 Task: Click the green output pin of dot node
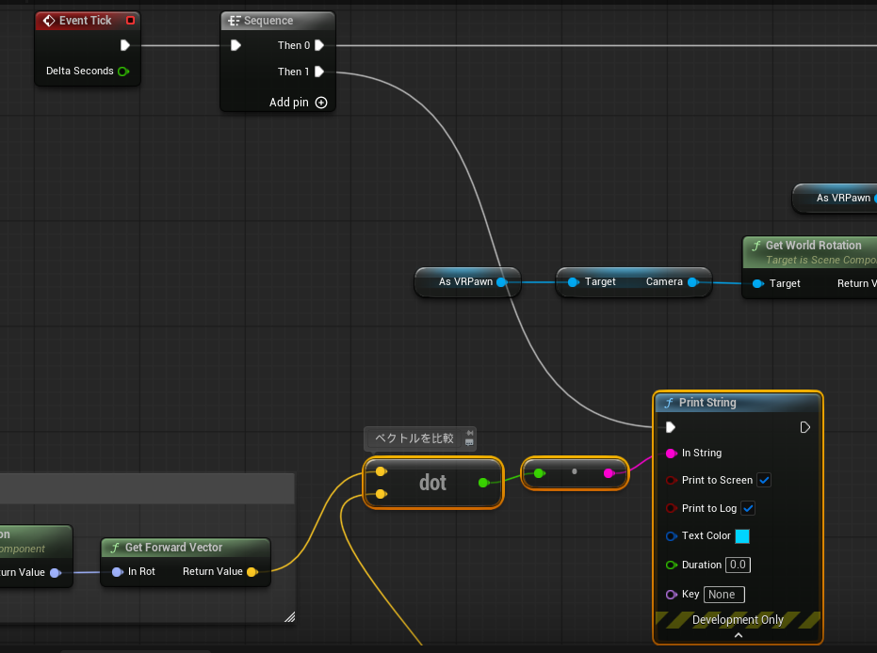484,483
